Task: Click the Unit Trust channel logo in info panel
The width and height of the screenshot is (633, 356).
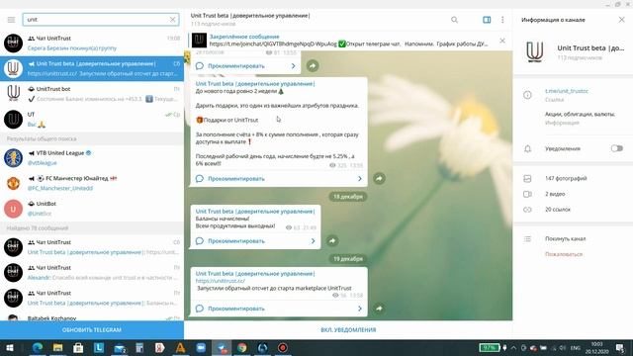Action: [535, 52]
